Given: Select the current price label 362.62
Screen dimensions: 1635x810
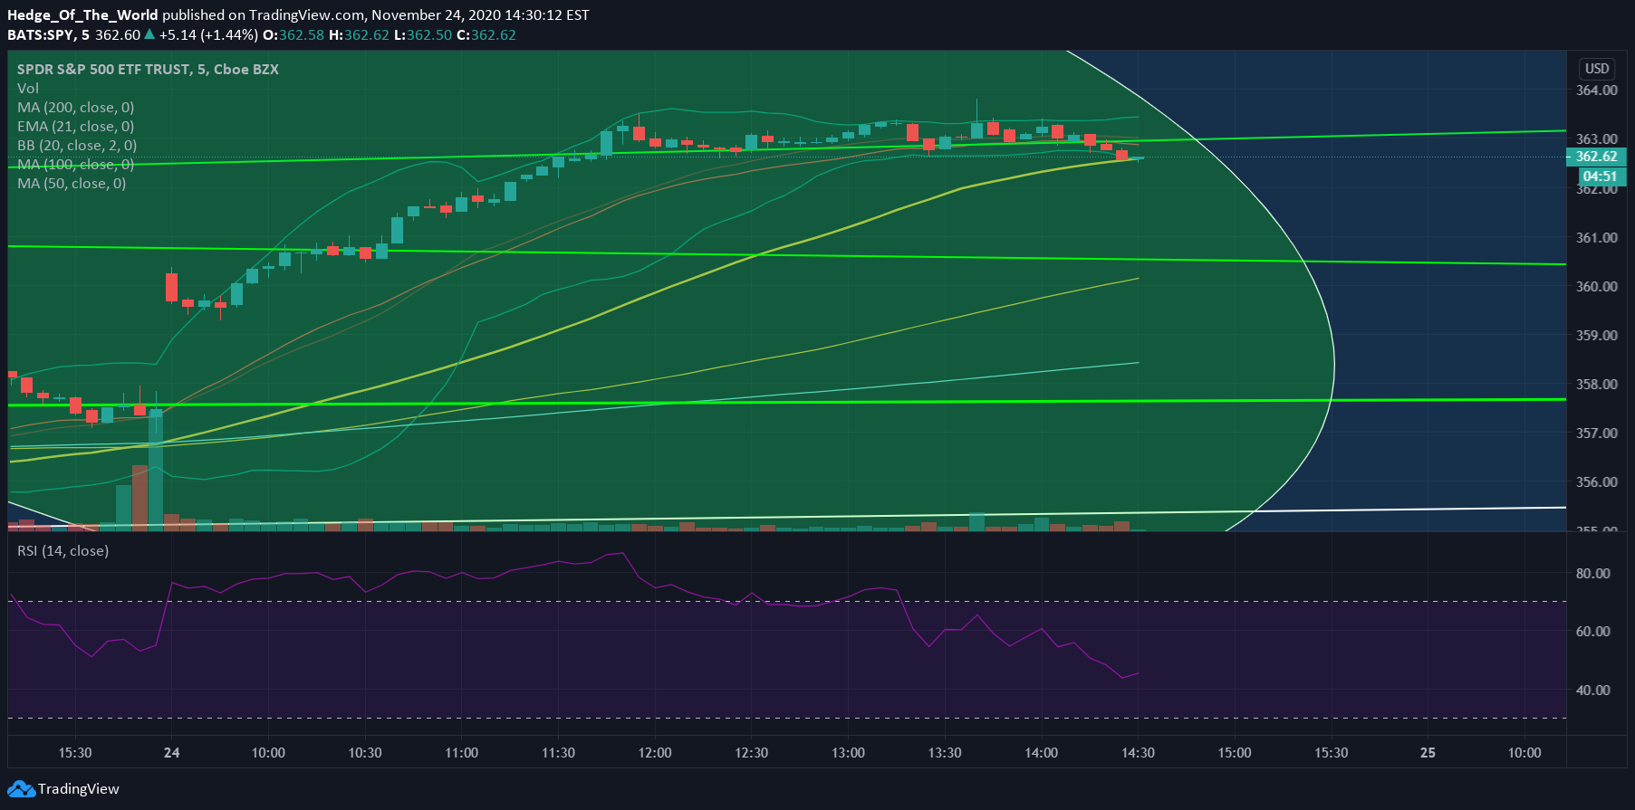Looking at the screenshot, I should (x=1596, y=157).
